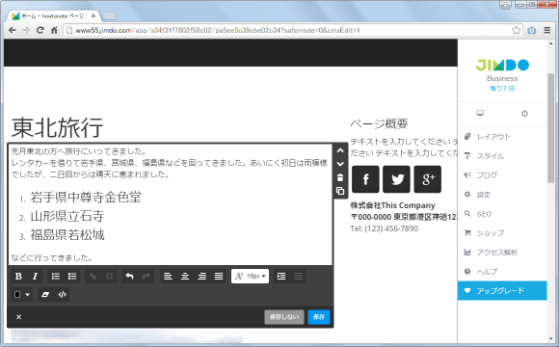559x347 pixels.
Task: Click the browser back button
Action: pos(13,30)
